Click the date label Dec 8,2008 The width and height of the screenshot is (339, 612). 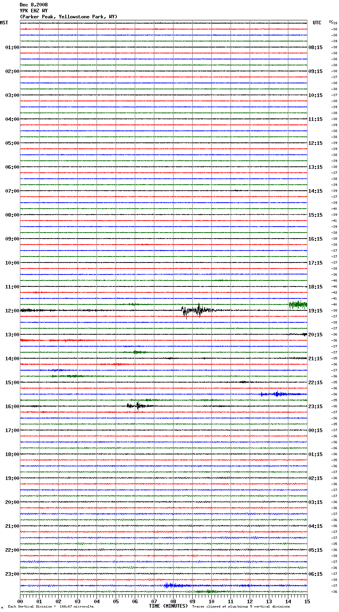[x=34, y=5]
